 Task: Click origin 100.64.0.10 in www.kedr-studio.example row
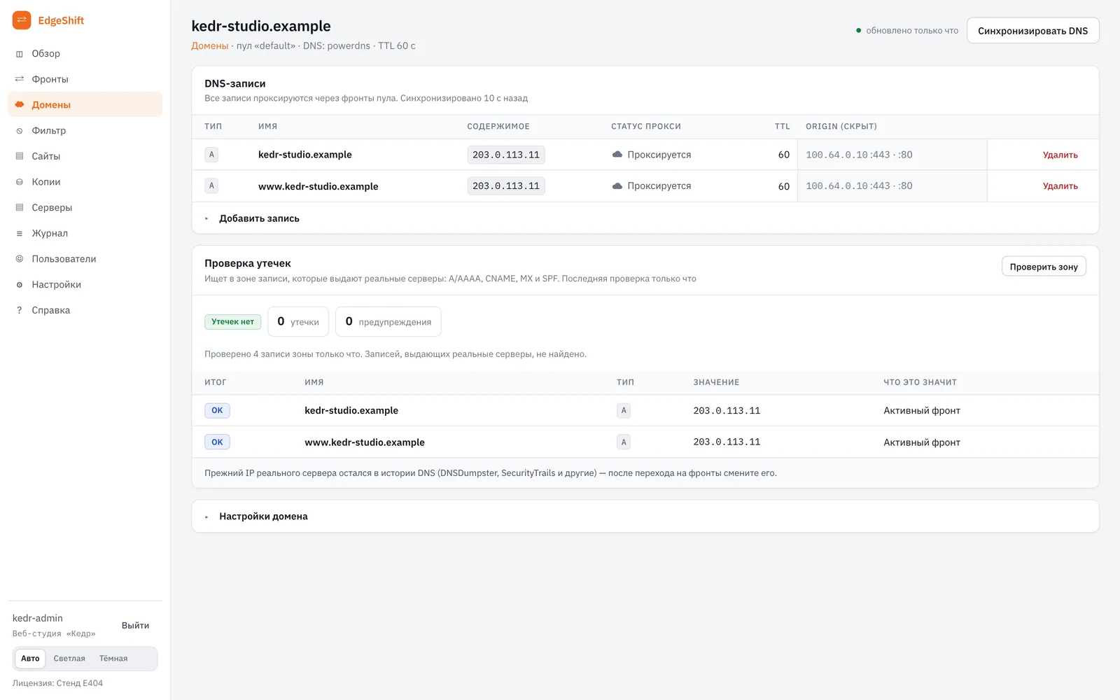pos(836,186)
